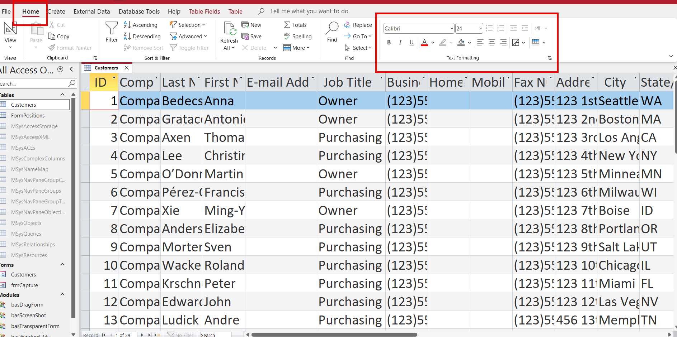Open FormPositions table in navigation pane
The width and height of the screenshot is (677, 337).
[28, 116]
